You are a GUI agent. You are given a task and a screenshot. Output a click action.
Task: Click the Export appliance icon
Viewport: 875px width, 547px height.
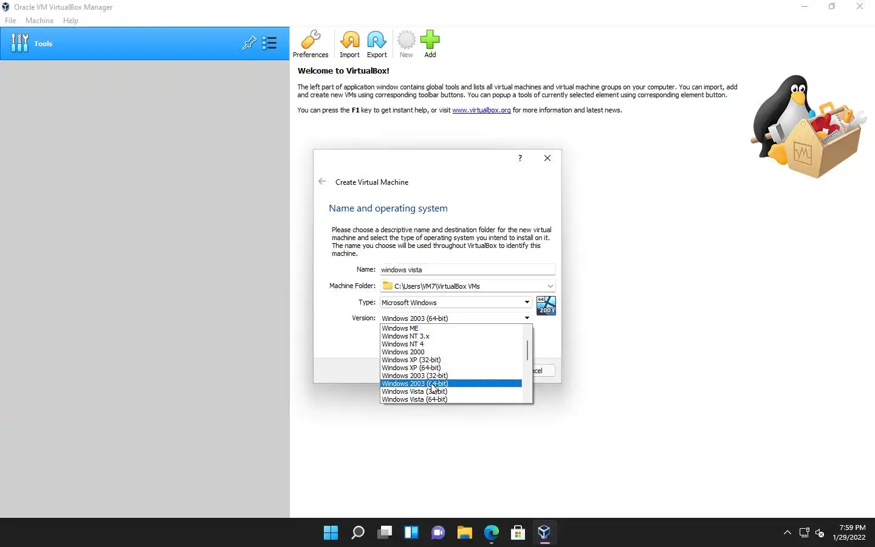(x=377, y=44)
